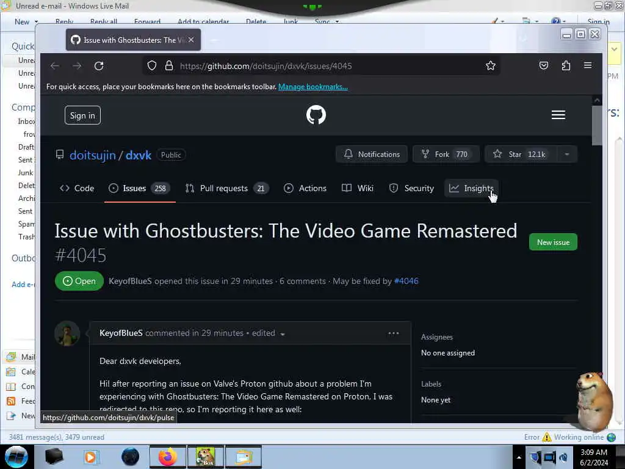Reload the GitHub page

[99, 66]
